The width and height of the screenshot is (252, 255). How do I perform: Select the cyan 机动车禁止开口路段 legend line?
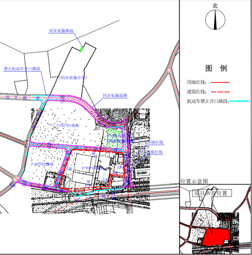pyautogui.click(x=239, y=101)
